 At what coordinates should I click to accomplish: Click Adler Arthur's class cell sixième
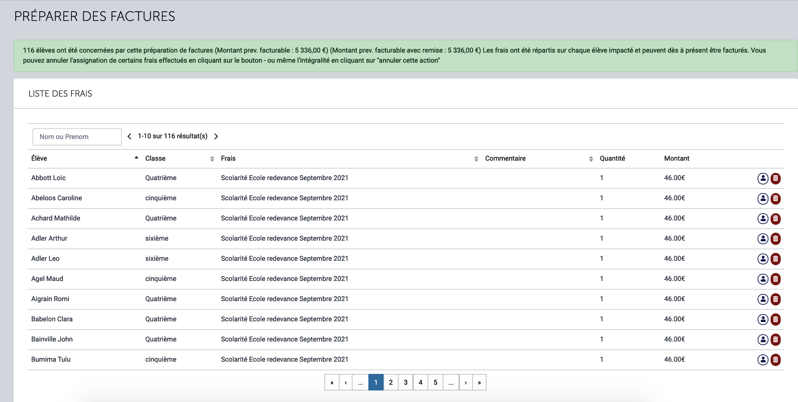click(x=157, y=238)
